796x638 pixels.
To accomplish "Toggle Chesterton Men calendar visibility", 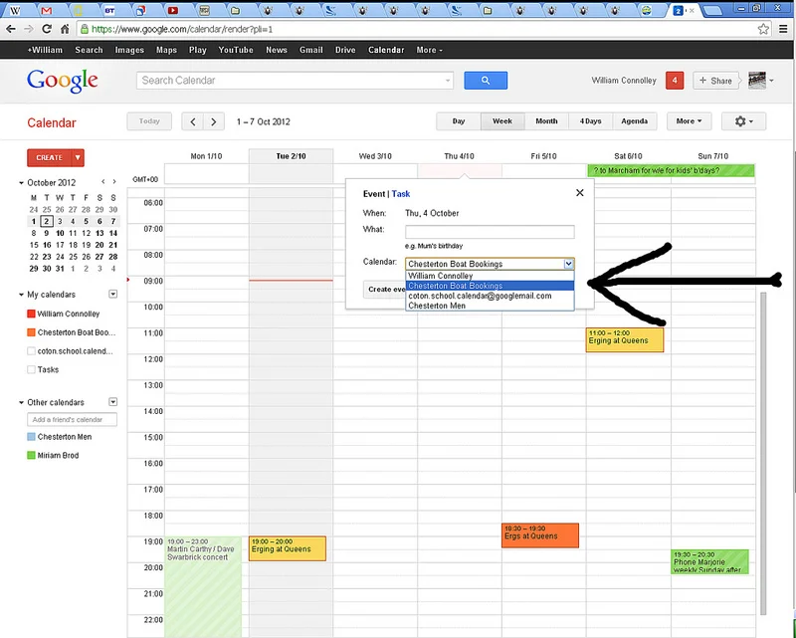I will (31, 437).
